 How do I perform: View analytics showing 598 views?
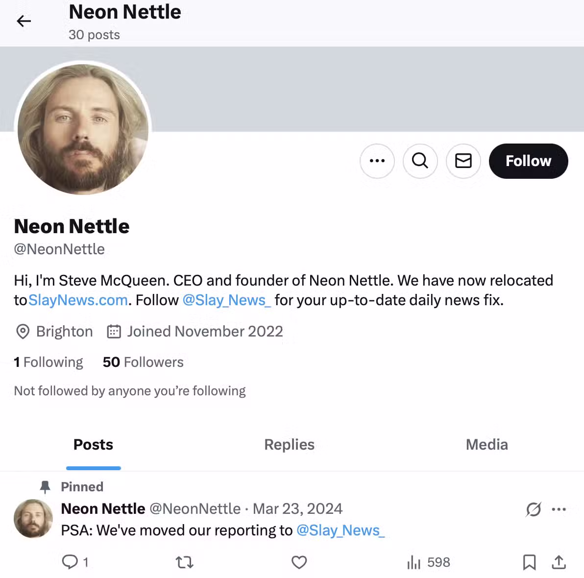pos(428,562)
